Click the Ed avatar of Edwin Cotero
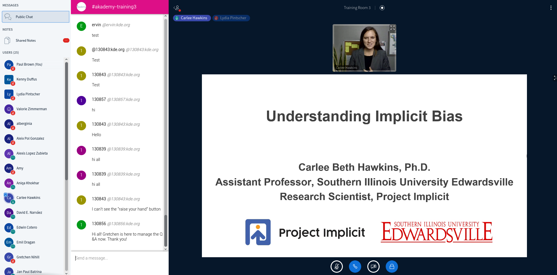 tap(9, 227)
